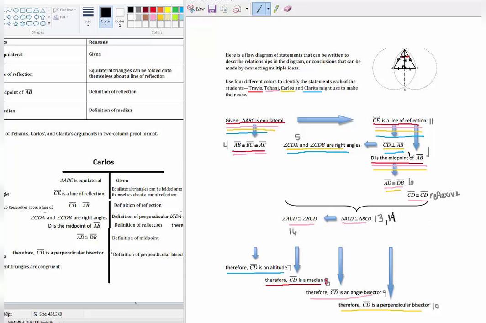486x323 pixels.
Task: Select the Curve shape in Paint
Action: (9, 11)
